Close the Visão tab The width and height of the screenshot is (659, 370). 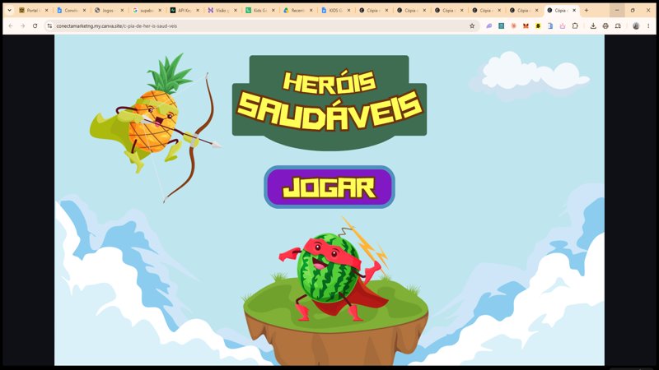point(236,10)
